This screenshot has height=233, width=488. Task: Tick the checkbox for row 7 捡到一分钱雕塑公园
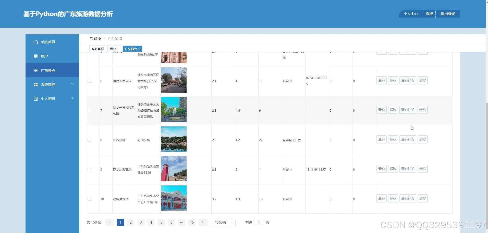[x=89, y=110]
